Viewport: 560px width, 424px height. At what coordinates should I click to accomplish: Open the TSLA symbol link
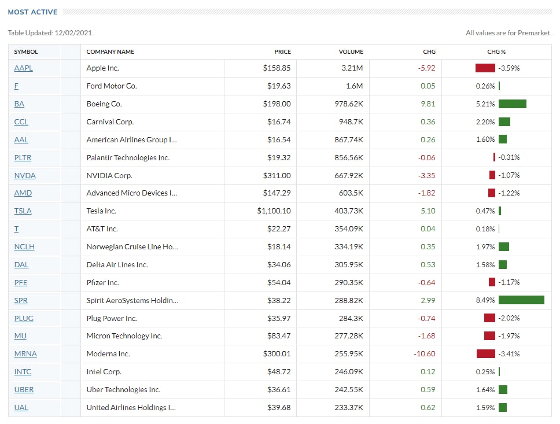click(x=23, y=211)
